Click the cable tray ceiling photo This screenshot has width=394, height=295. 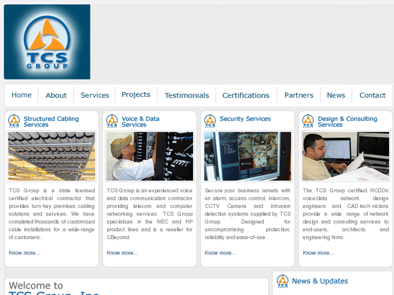point(51,156)
